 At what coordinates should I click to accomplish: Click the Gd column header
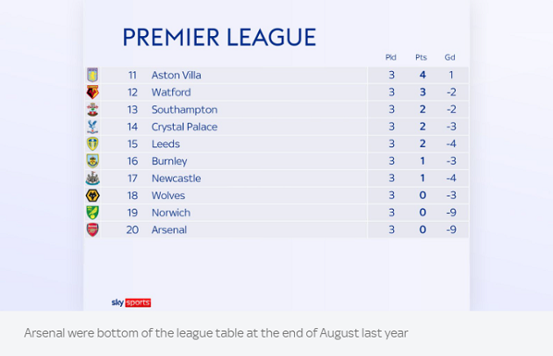pyautogui.click(x=450, y=58)
